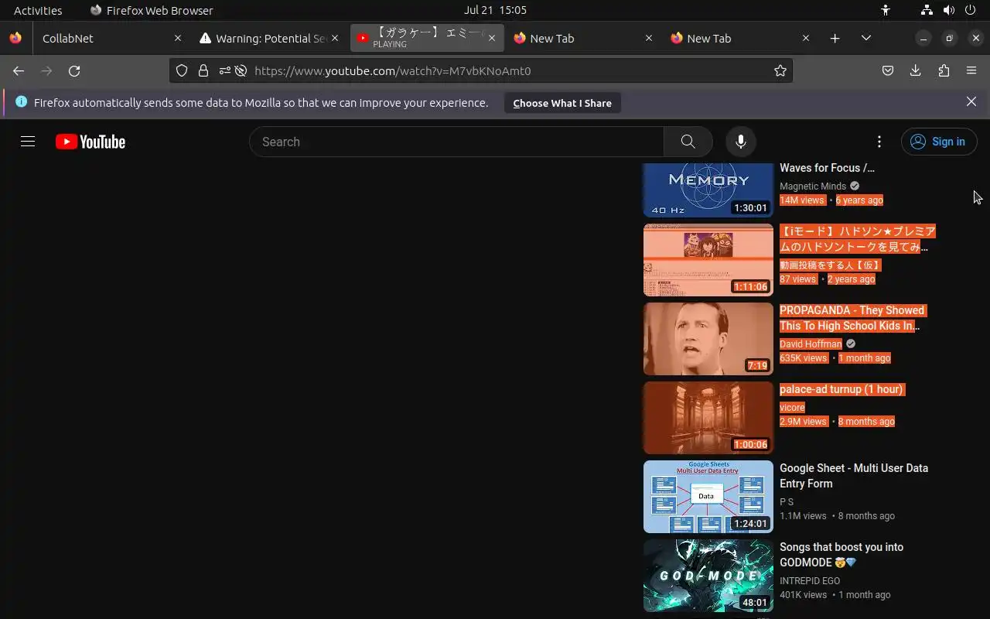The image size is (990, 619).
Task: Open the MEMORY 40 Hz video thumbnail
Action: (708, 190)
